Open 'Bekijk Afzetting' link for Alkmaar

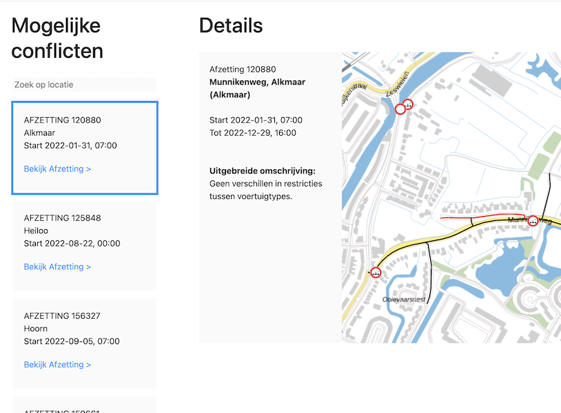click(57, 169)
